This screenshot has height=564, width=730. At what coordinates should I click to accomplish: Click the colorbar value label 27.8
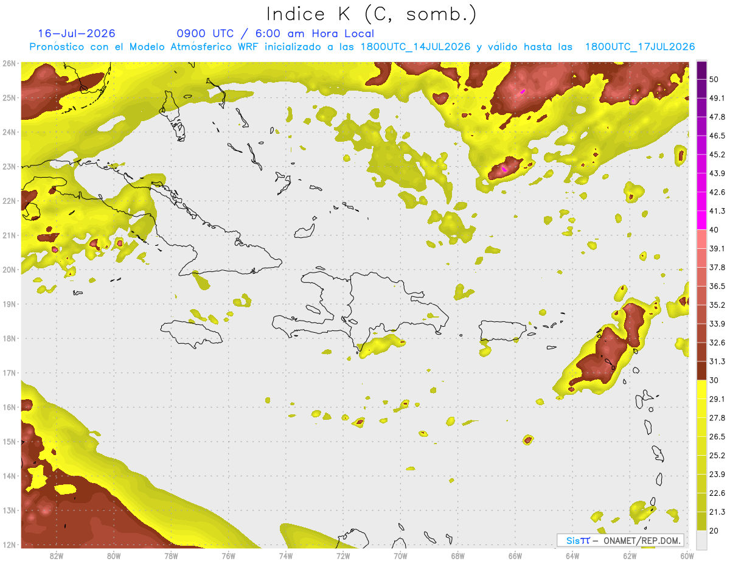(x=717, y=418)
